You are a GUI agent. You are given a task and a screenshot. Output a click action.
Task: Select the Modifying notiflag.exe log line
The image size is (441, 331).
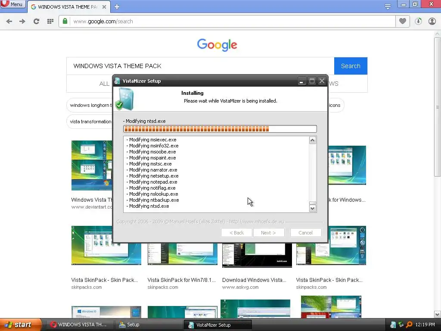pos(151,188)
